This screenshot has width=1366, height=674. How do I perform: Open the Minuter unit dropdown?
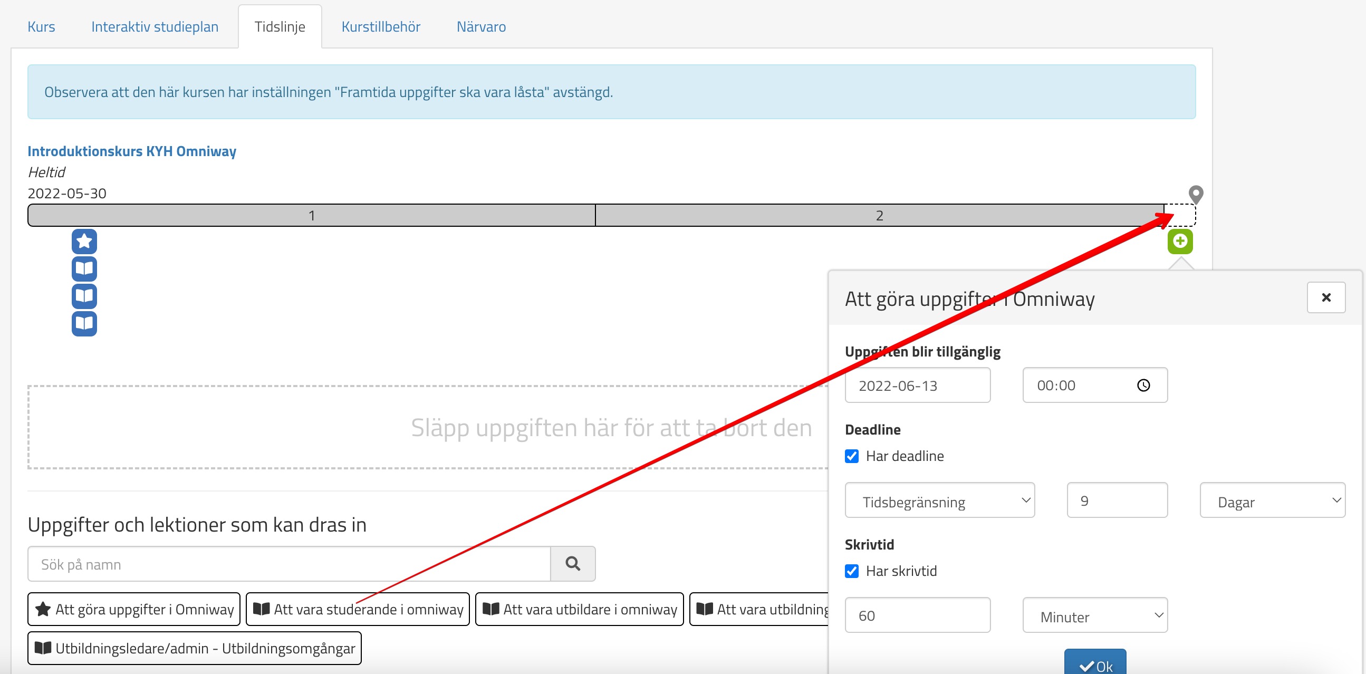click(x=1094, y=615)
